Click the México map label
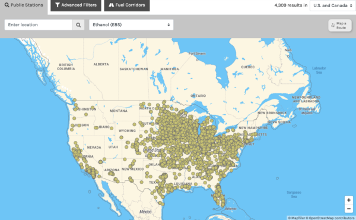The width and height of the screenshot is (356, 220). click(x=145, y=212)
